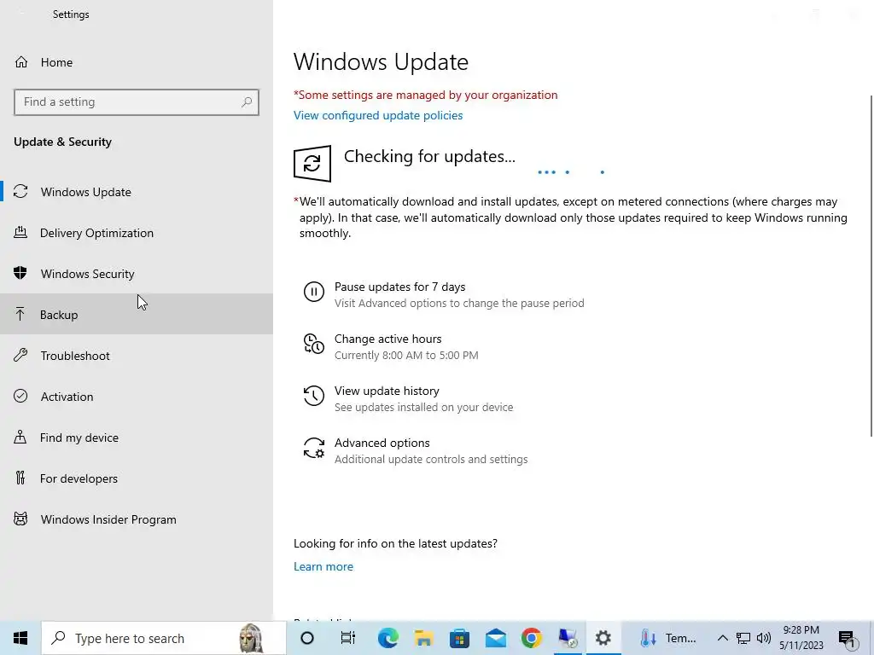874x655 pixels.
Task: Click the Home icon in Settings sidebar
Action: tap(21, 62)
